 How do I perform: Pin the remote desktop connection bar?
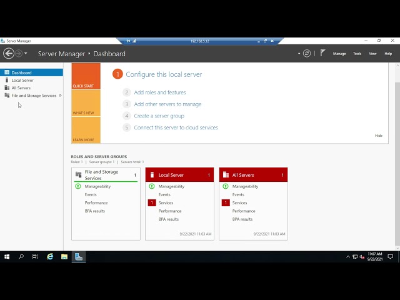[128, 41]
